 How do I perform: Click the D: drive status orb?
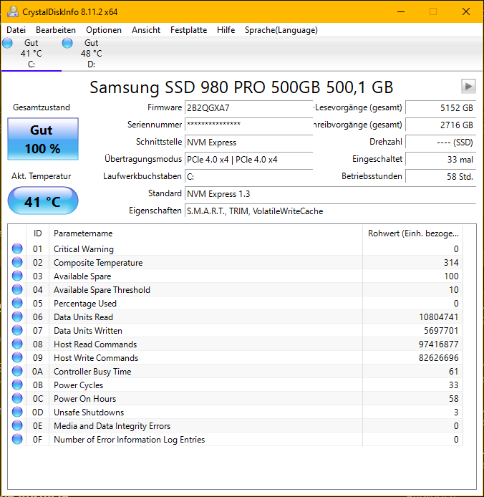(x=67, y=43)
